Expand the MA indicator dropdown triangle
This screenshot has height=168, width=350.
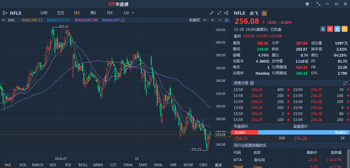3,20
